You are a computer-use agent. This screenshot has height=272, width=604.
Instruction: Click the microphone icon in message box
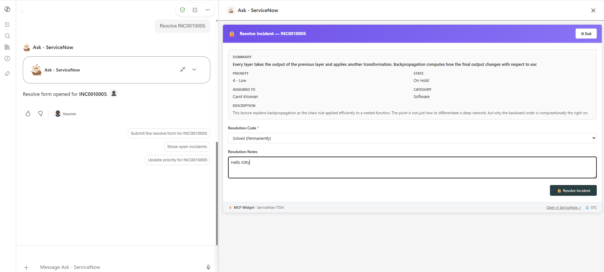click(x=208, y=267)
